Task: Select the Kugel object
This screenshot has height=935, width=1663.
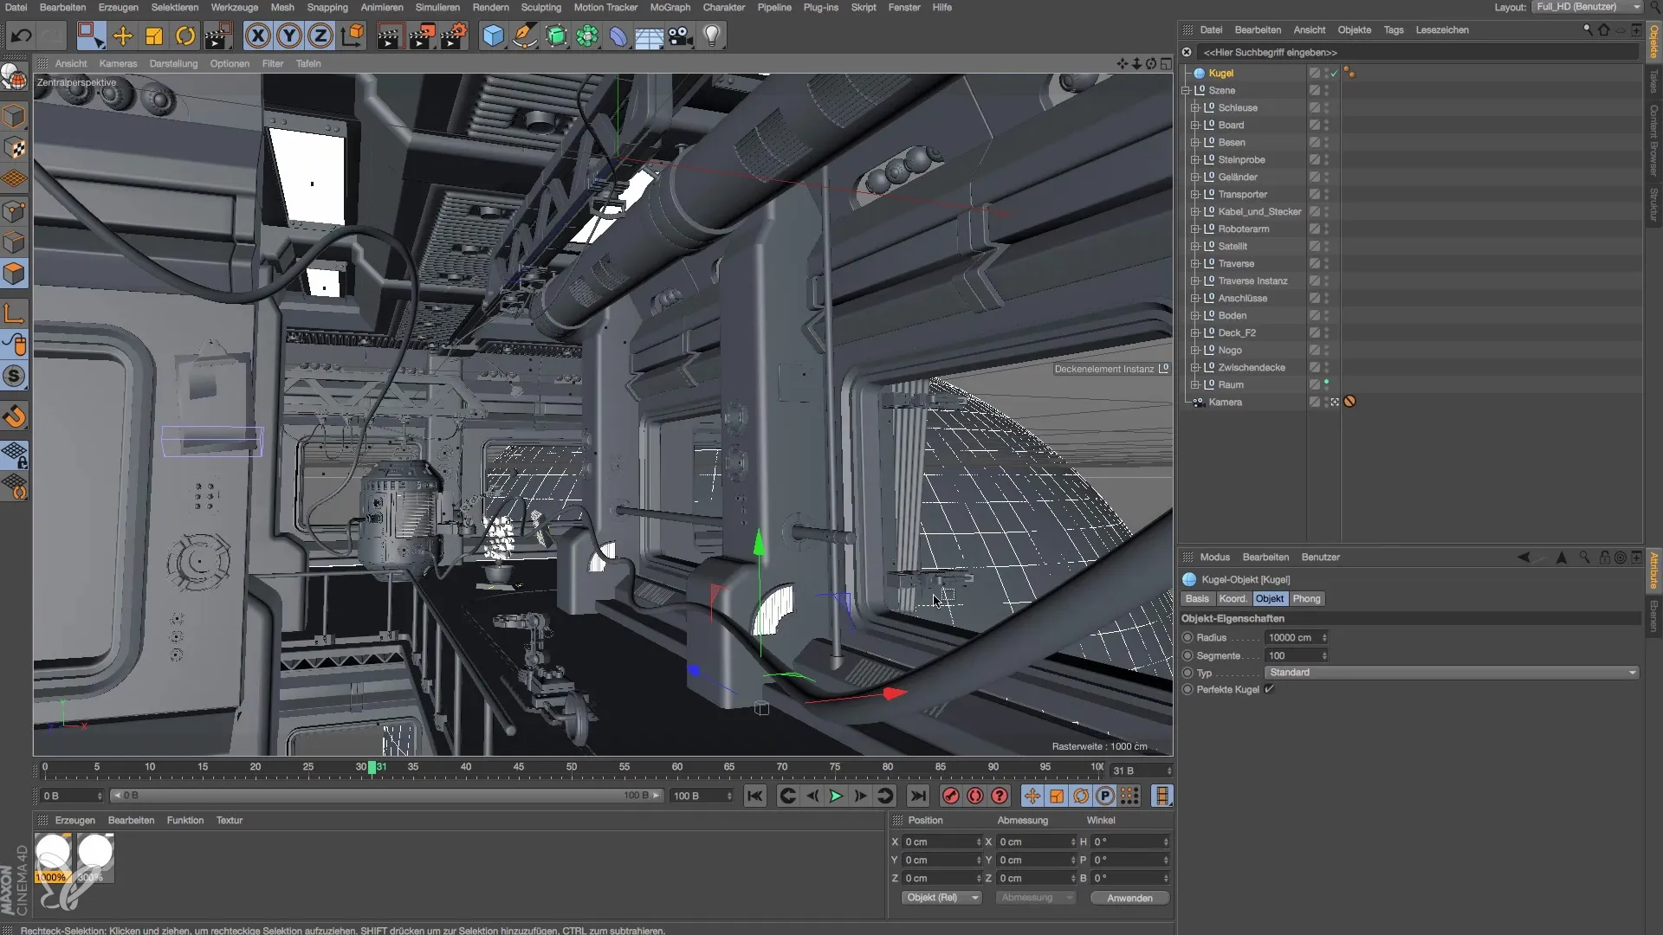Action: point(1220,73)
